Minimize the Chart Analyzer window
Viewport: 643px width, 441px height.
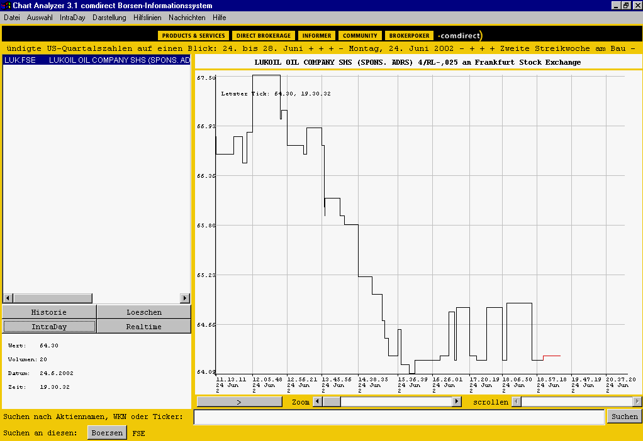pyautogui.click(x=616, y=5)
